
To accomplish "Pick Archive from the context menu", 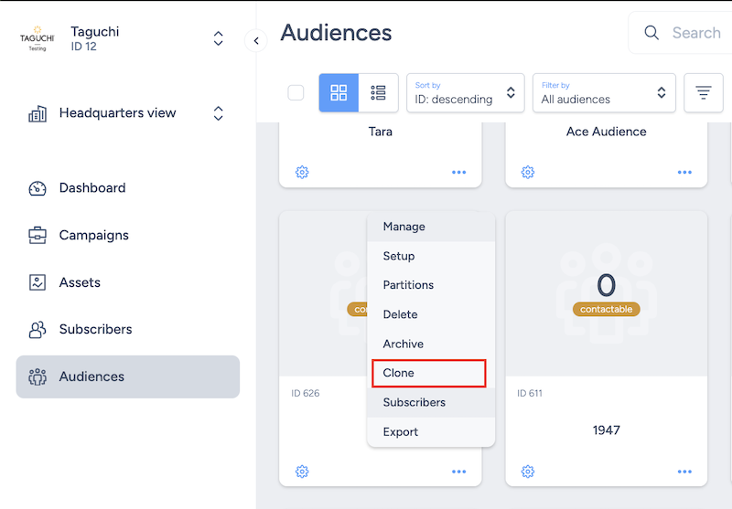I will pyautogui.click(x=431, y=344).
